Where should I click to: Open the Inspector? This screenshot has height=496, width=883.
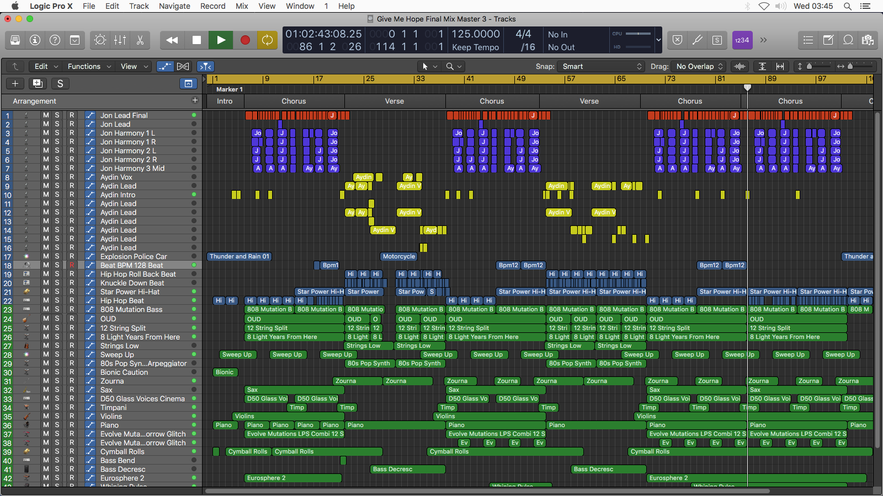tap(35, 40)
